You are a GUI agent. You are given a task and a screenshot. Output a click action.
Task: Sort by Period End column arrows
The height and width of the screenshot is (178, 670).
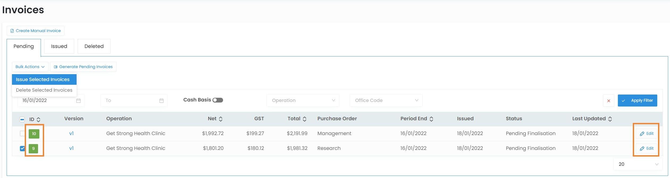coord(432,119)
